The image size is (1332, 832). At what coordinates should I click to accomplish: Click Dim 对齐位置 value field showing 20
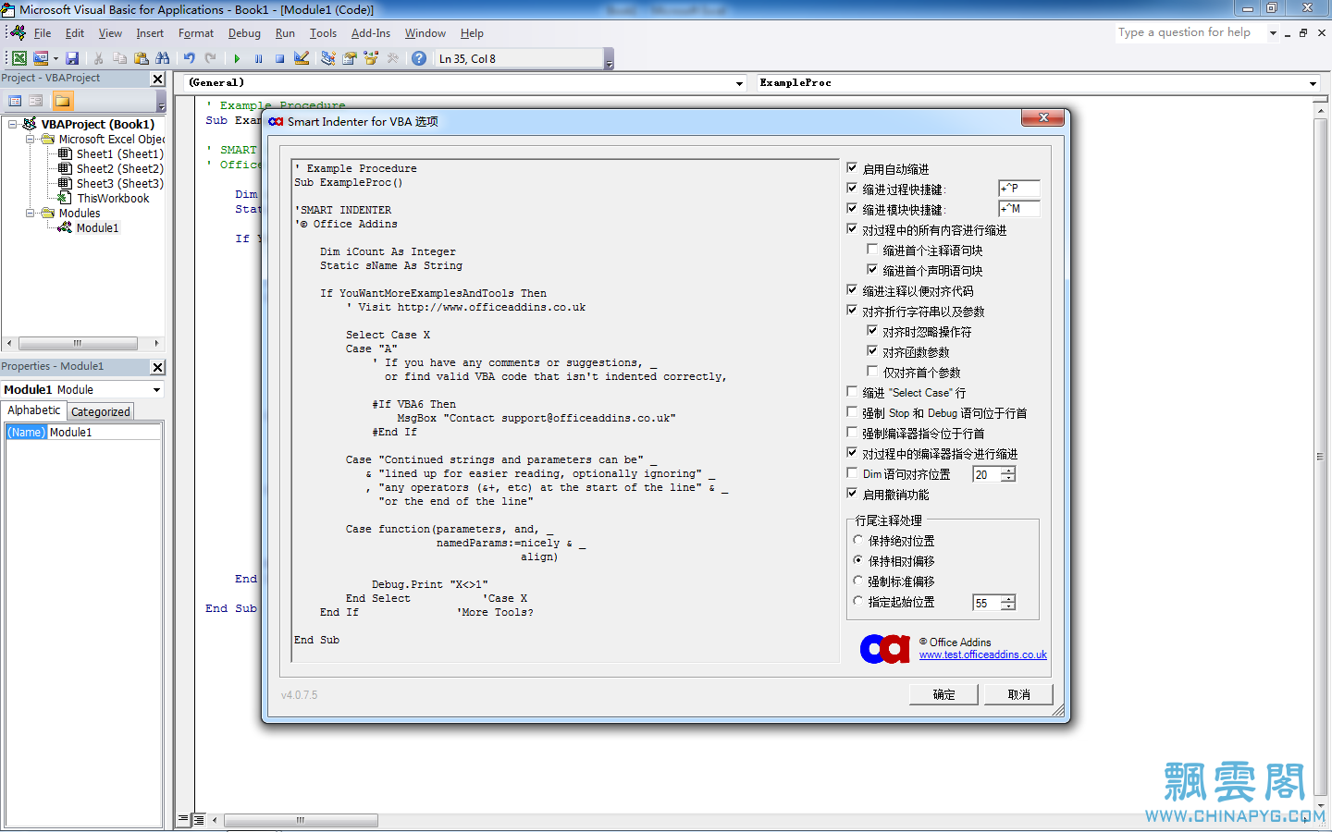coord(987,474)
